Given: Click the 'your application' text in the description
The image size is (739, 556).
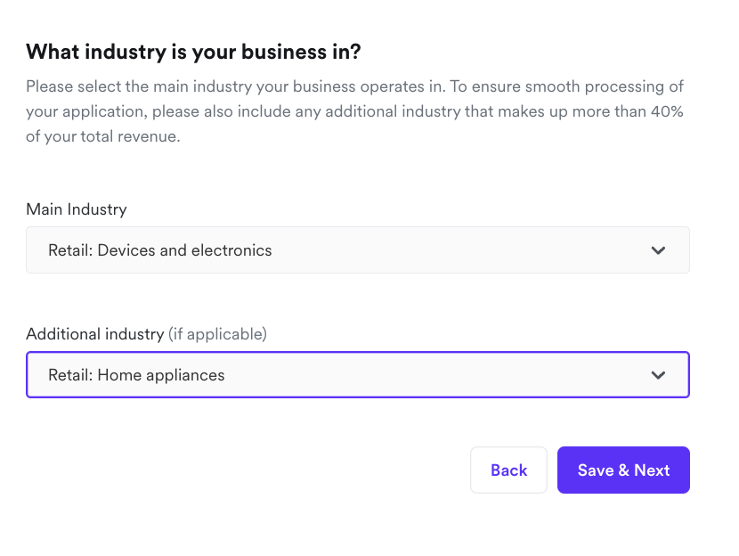Looking at the screenshot, I should point(85,112).
